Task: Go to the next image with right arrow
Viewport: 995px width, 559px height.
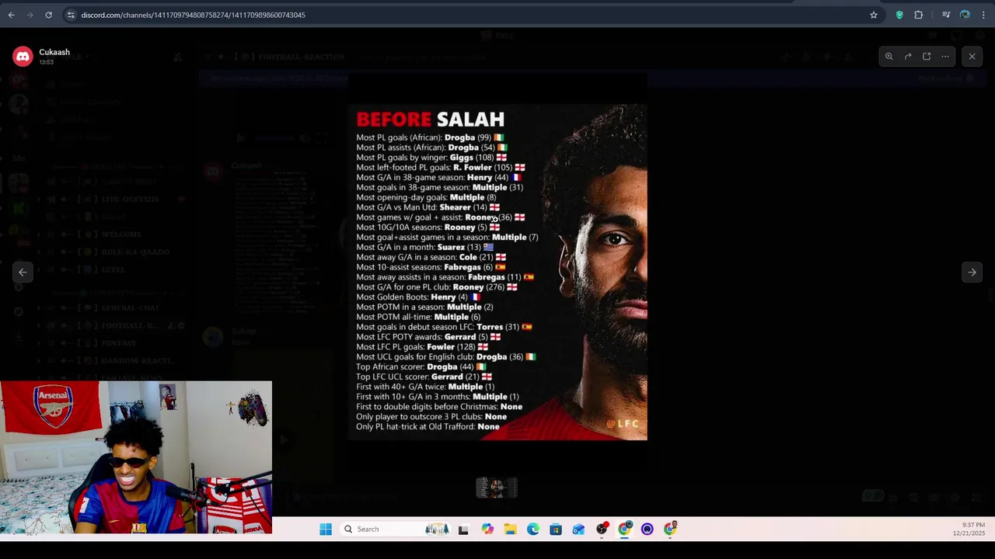Action: coord(972,272)
